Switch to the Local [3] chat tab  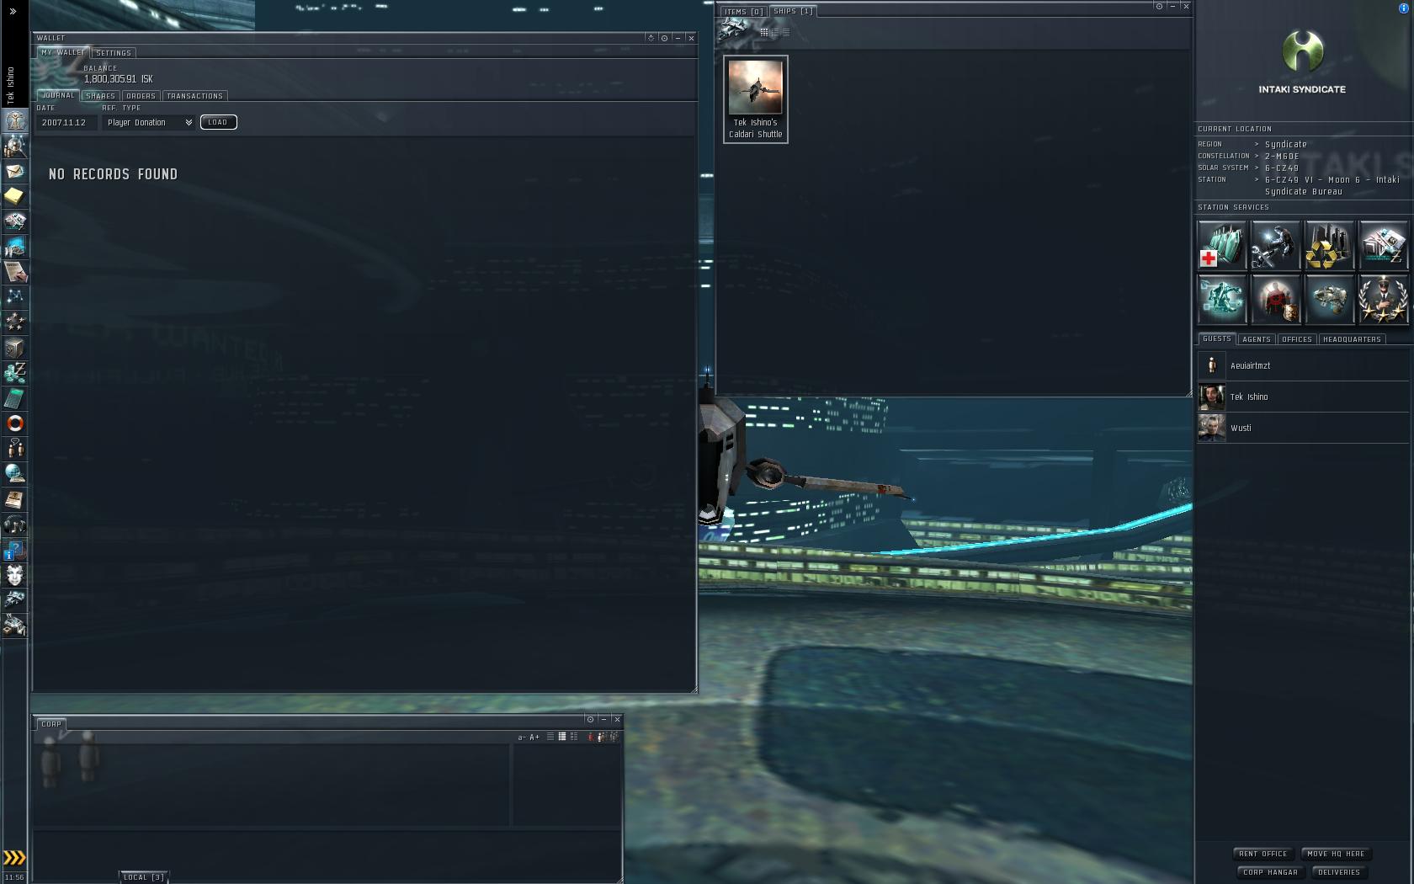point(144,877)
